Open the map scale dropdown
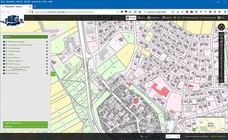The width and height of the screenshot is (228, 140). tap(173, 137)
